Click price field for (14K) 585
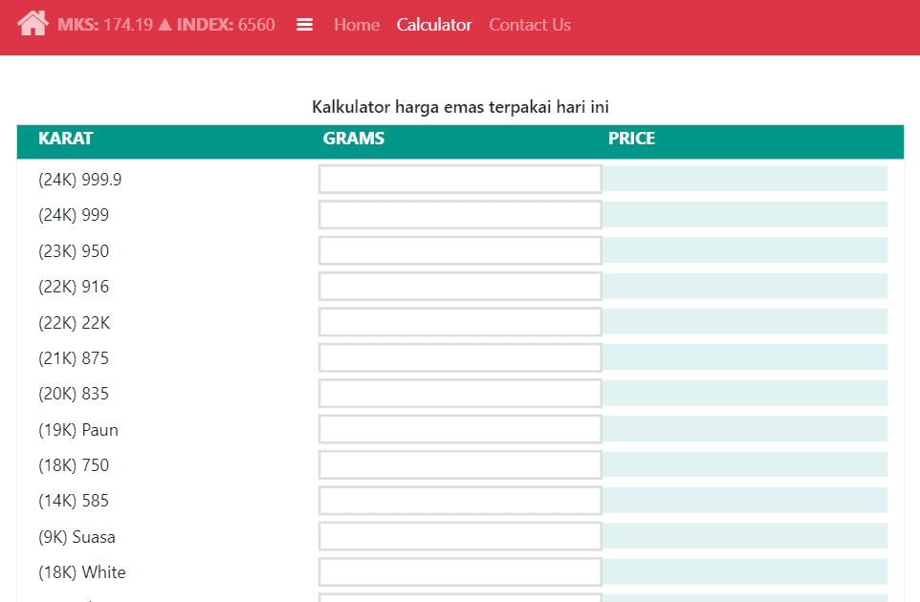920x602 pixels. pos(745,501)
